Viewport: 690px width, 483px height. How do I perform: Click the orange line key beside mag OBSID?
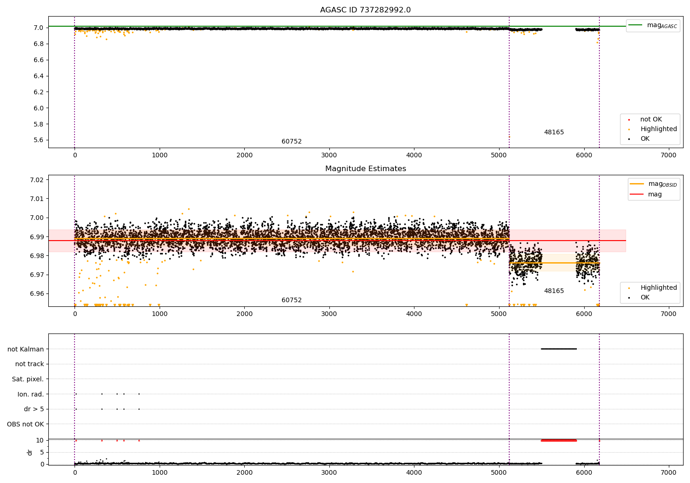pos(637,184)
